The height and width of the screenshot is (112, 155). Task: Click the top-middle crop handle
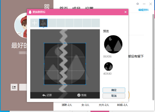coord(65,43)
